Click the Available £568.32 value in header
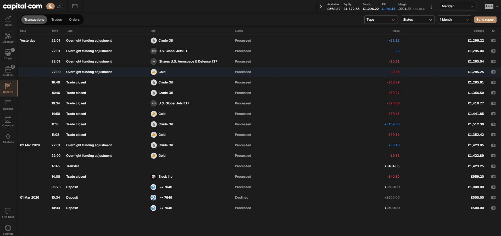This screenshot has width=501, height=236. coord(334,9)
